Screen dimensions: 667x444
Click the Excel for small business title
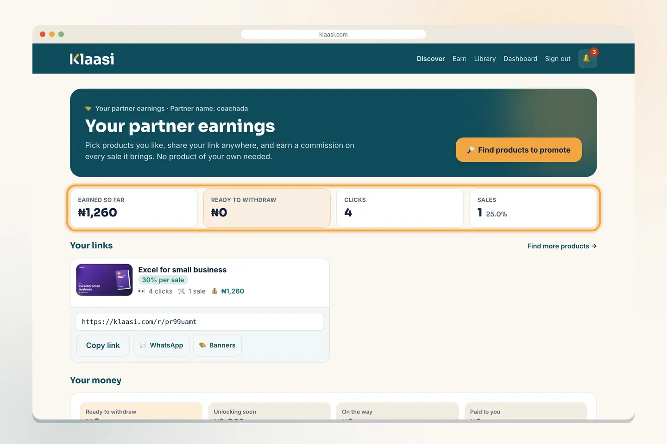click(x=182, y=270)
